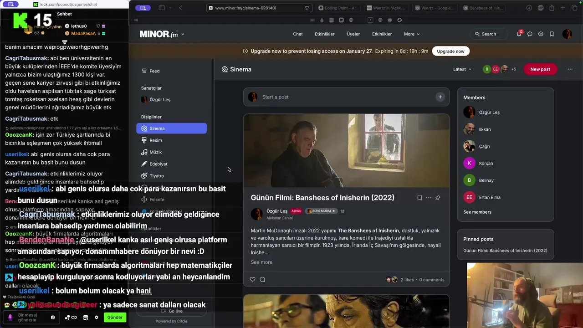This screenshot has height=328, width=583.
Task: Select Resim in the Disiplinler list
Action: coord(171,140)
